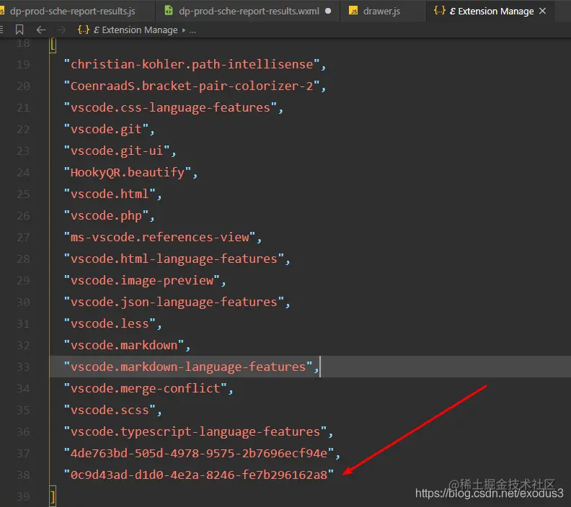Viewport: 571px width, 507px height.
Task: Close the Extension Manage tab
Action: (543, 11)
